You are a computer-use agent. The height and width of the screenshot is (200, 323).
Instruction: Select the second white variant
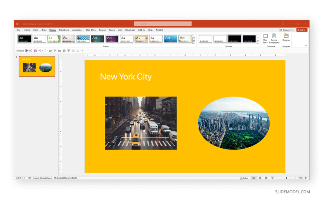point(220,39)
